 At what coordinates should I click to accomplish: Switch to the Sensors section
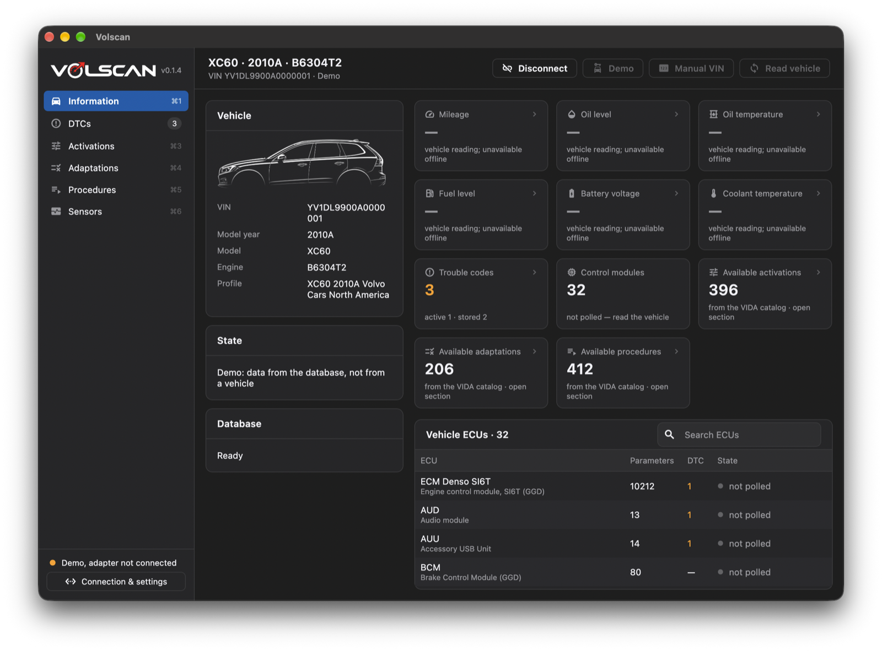(116, 211)
